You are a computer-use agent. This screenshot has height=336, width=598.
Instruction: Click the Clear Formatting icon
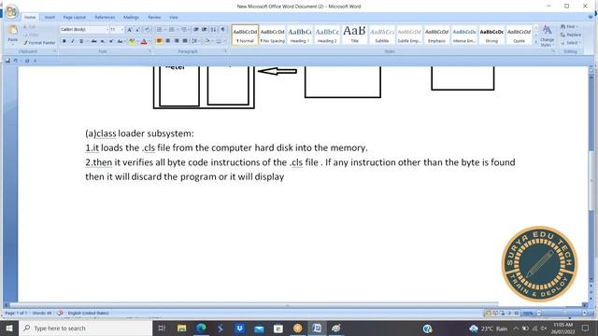[x=148, y=29]
